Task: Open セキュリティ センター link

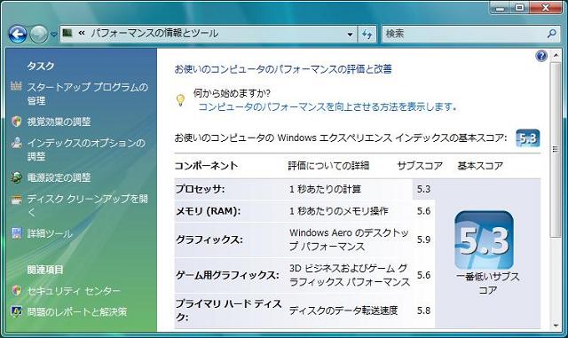Action: tap(74, 291)
